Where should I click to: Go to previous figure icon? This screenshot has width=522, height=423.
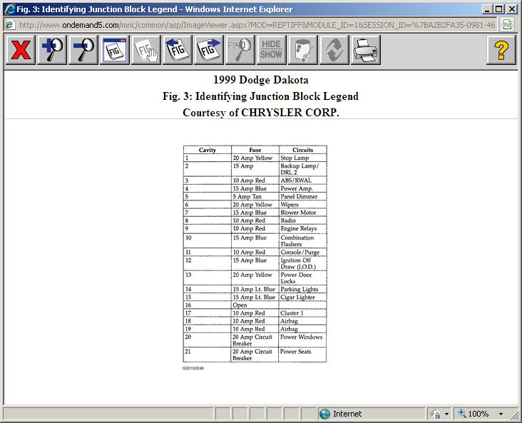point(177,50)
